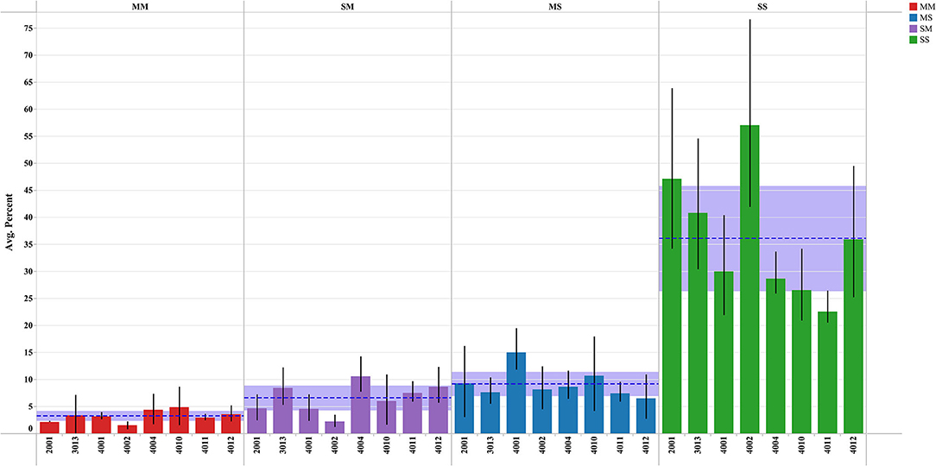Select the red 3013 bar in MM panel

pyautogui.click(x=75, y=425)
